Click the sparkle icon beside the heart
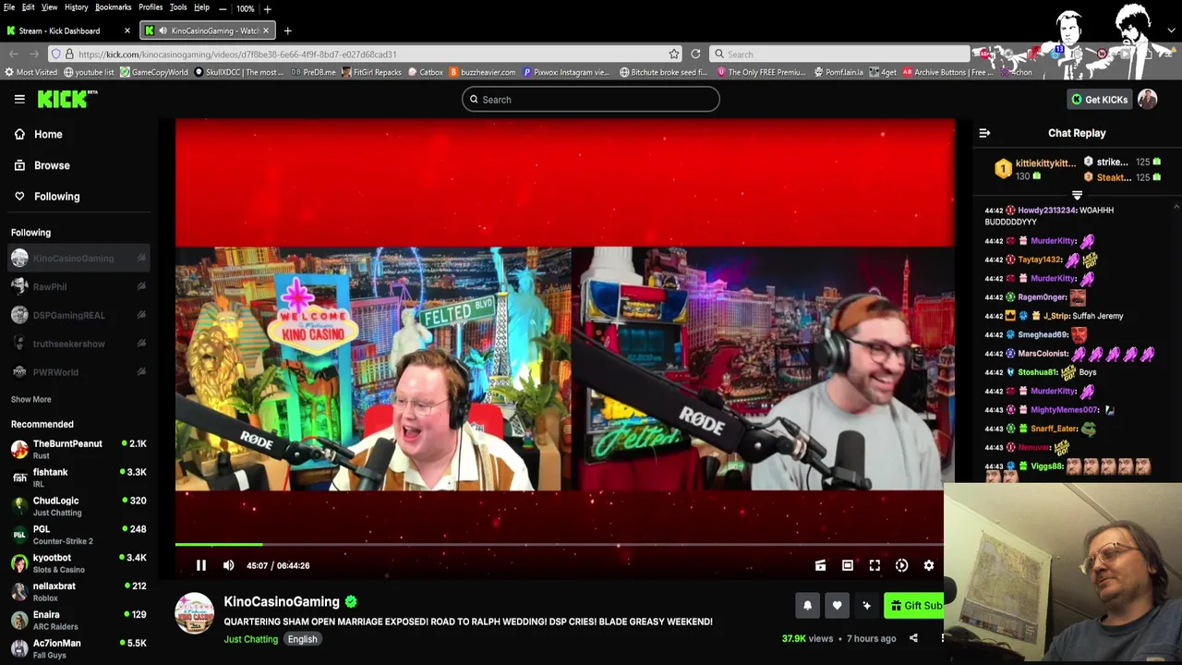This screenshot has width=1182, height=665. coord(866,606)
